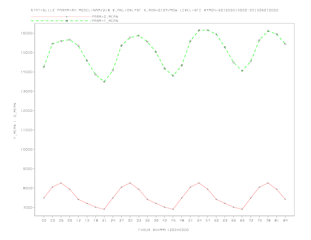Screen dimensions: 311x240
Task: Click the 21 forecast hour tick label
Action: click(104, 220)
